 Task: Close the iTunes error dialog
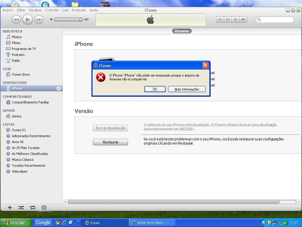[206, 66]
